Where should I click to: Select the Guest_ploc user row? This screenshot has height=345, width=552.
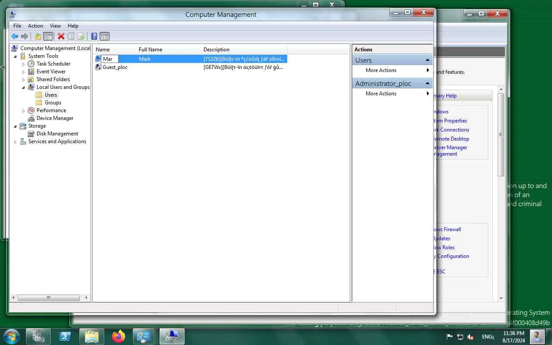(x=191, y=67)
